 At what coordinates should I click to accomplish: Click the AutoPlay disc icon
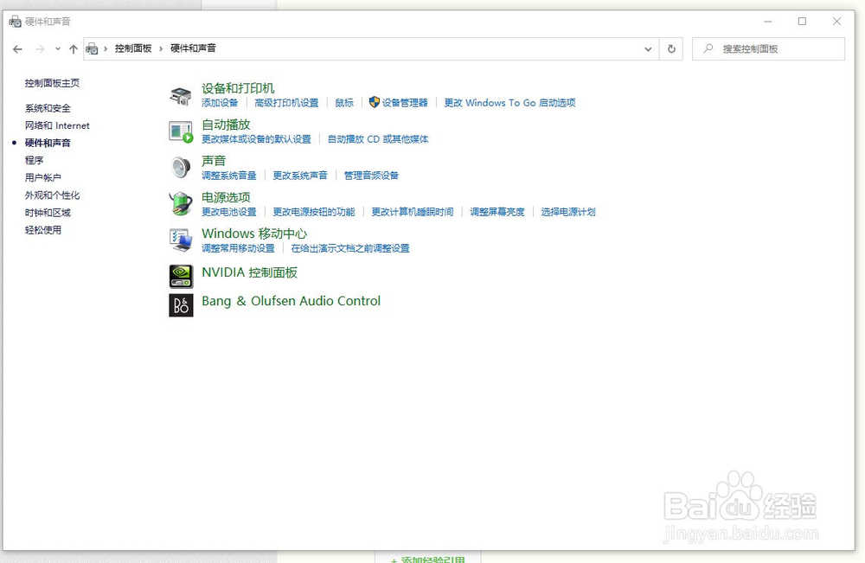(181, 131)
